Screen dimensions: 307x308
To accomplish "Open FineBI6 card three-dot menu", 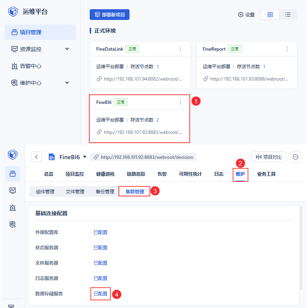I will point(181,102).
